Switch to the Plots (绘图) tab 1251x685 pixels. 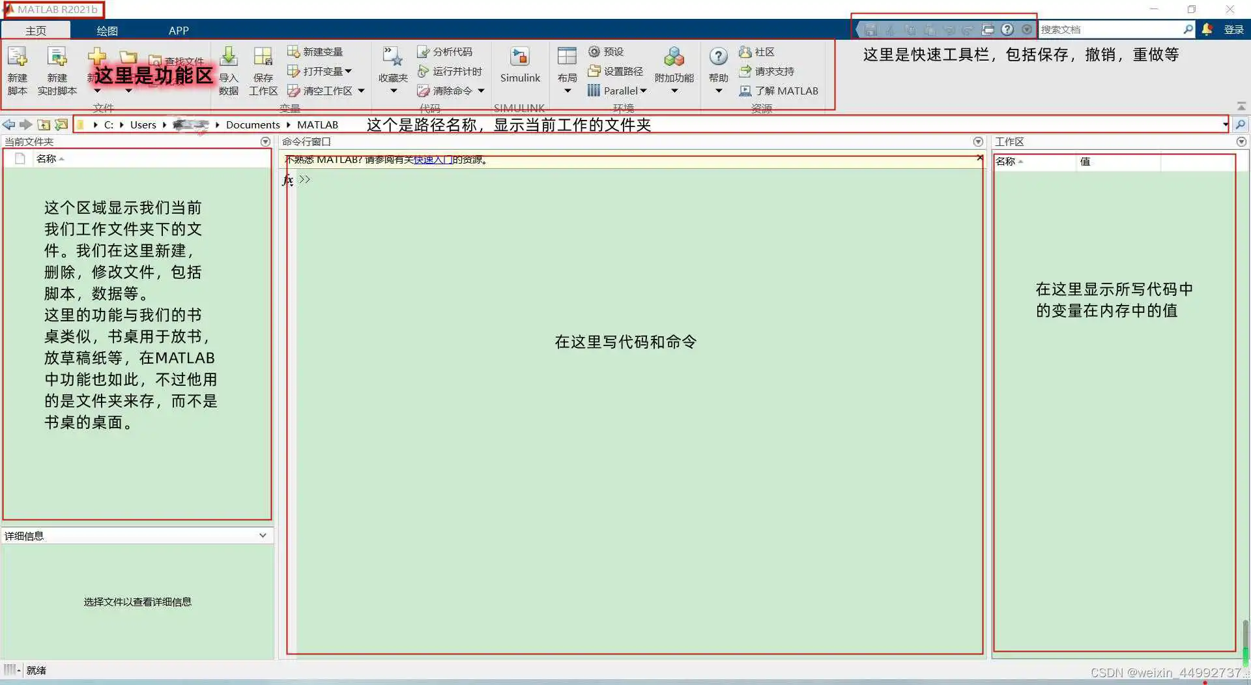[107, 30]
